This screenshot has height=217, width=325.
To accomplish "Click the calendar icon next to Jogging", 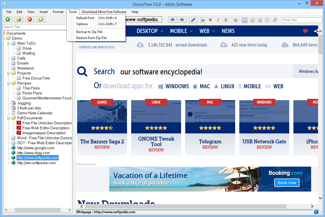I will [14, 103].
